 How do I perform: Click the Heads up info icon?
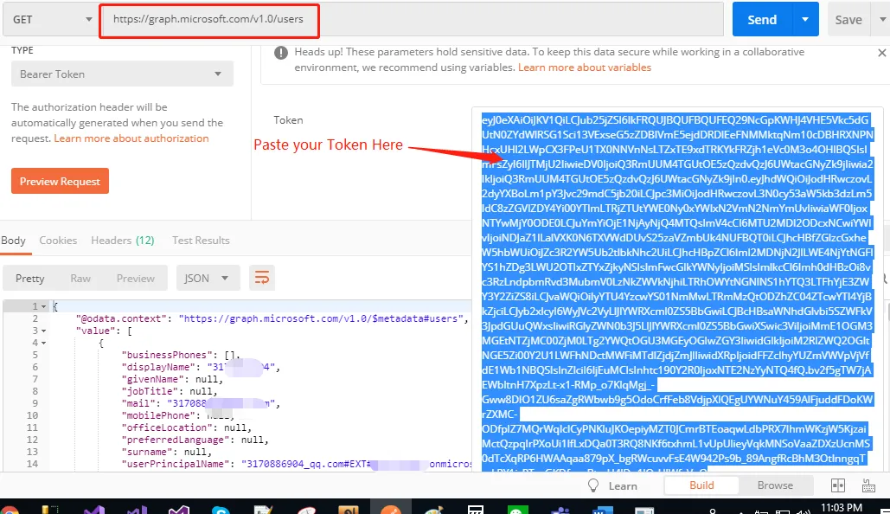pos(281,53)
